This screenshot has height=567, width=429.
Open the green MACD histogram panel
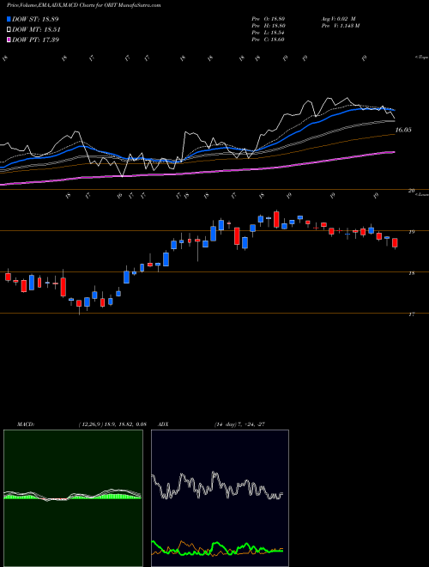[73, 498]
